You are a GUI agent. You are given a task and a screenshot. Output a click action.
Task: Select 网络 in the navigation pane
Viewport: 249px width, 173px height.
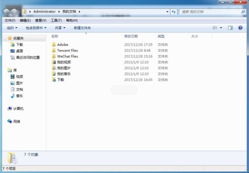click(17, 121)
